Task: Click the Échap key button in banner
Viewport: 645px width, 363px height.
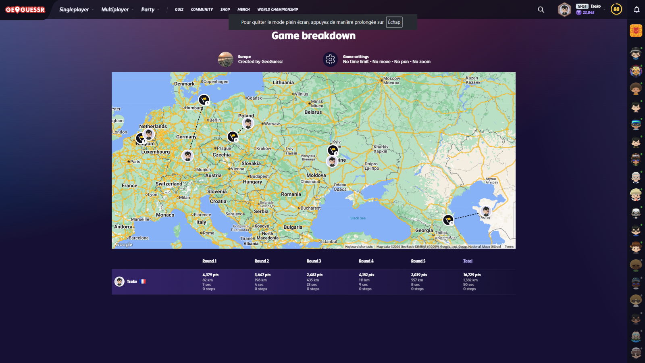Action: (394, 22)
